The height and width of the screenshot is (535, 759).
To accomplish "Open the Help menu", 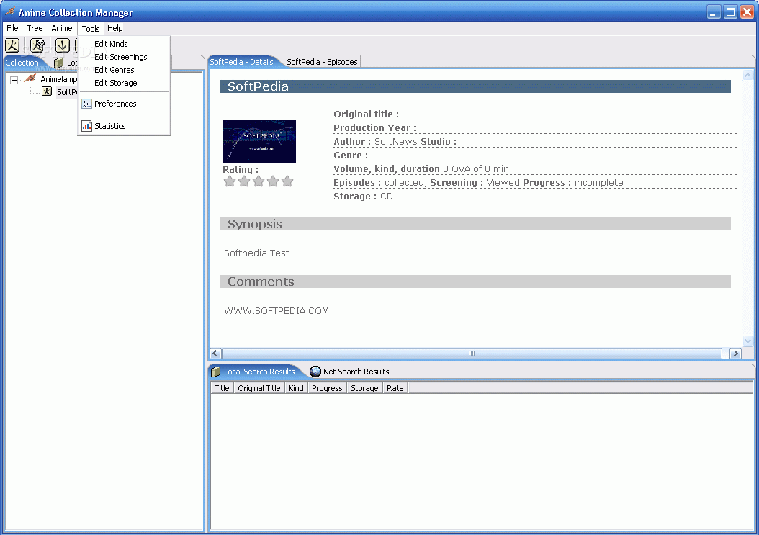I will 115,28.
